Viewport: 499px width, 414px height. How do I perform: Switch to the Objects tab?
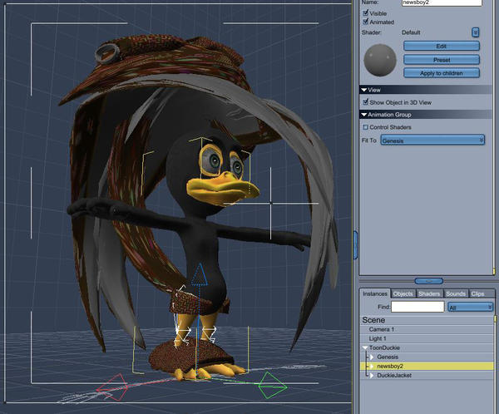(x=403, y=293)
